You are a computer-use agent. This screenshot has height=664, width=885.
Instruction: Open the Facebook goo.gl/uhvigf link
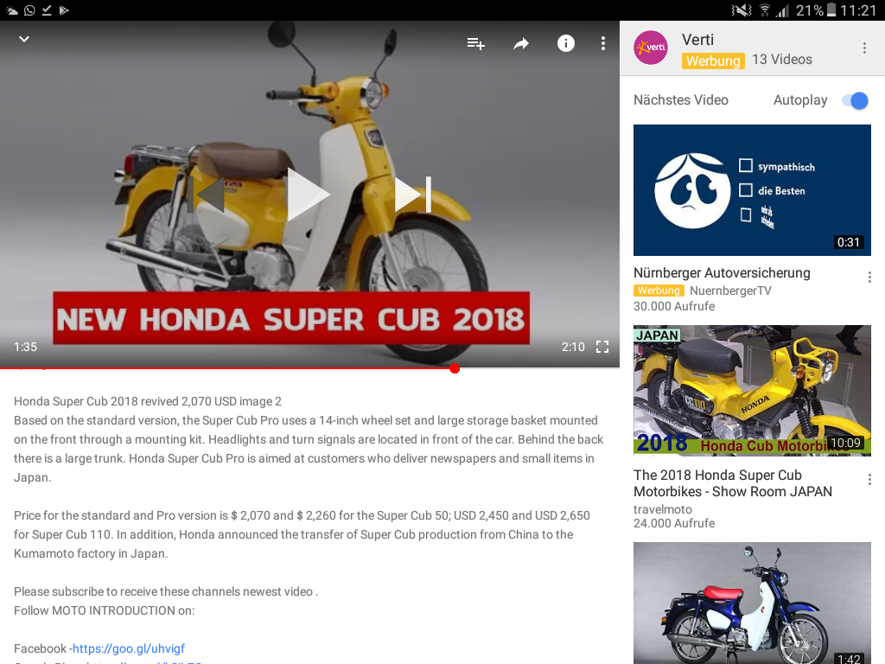click(129, 648)
